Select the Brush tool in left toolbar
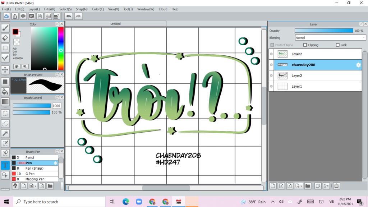The height and width of the screenshot is (207, 368). (5, 28)
